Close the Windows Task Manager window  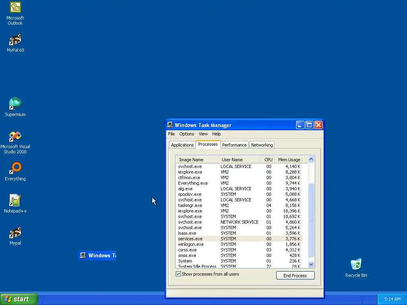point(318,125)
